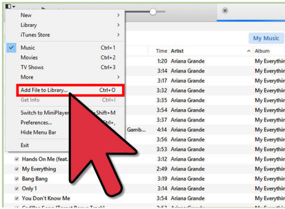Select the song titled My Everything
Image resolution: width=285 pixels, height=209 pixels.
tap(39, 169)
